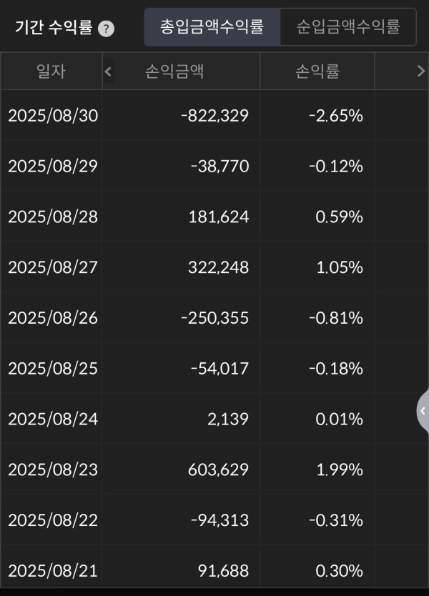Click the -0.12% rate on 2025/08/29
429x596 pixels.
tap(336, 166)
